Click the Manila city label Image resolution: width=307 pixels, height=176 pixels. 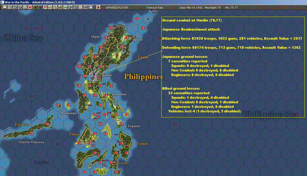(106, 75)
